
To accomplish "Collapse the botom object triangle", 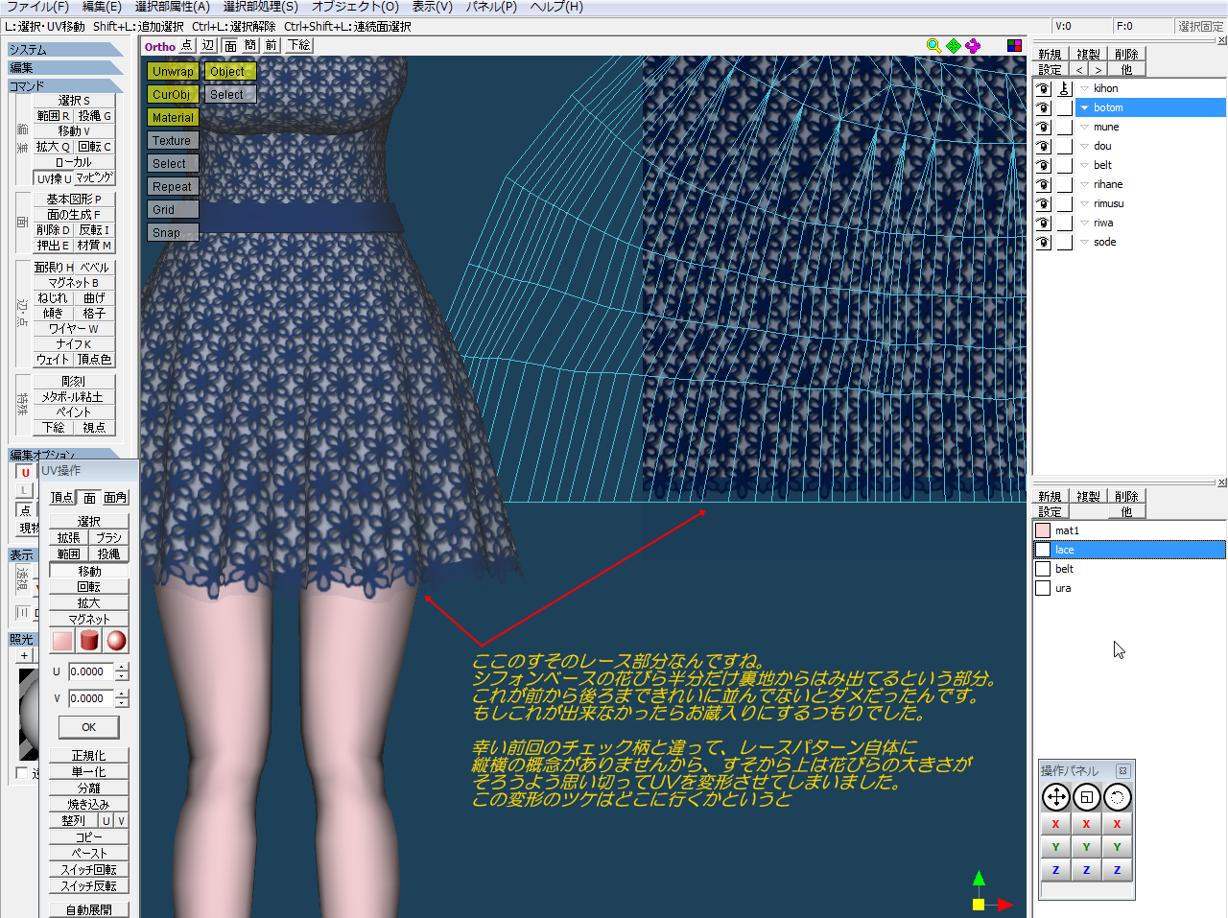I will click(1084, 107).
